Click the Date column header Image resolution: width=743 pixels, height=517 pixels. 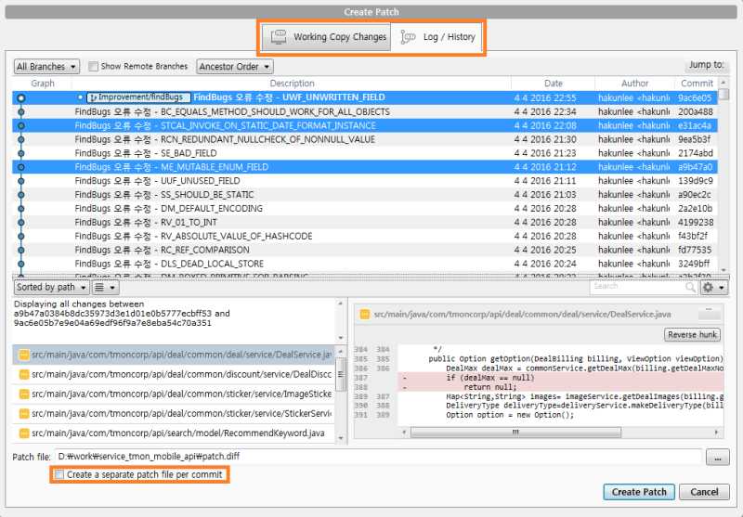pyautogui.click(x=553, y=84)
